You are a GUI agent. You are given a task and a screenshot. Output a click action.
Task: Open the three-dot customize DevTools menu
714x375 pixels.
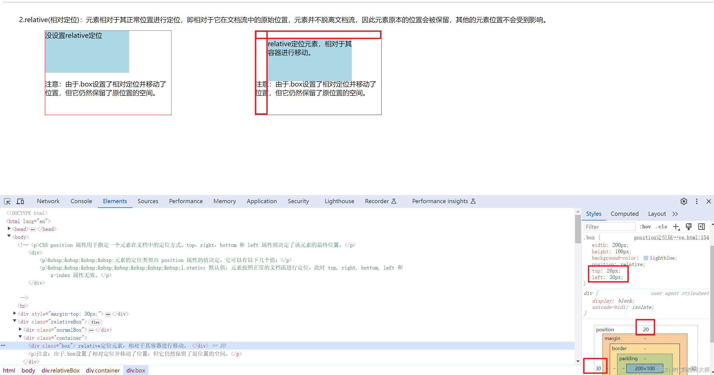697,201
